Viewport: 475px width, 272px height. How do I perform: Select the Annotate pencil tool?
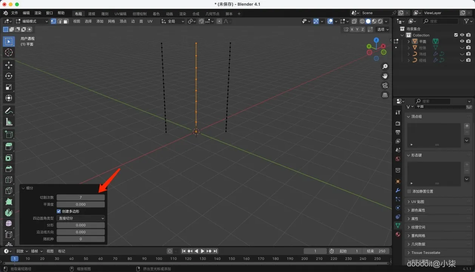9,111
